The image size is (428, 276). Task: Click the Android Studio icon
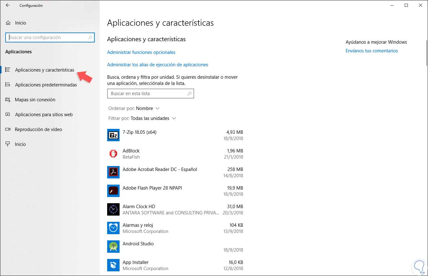point(113,247)
